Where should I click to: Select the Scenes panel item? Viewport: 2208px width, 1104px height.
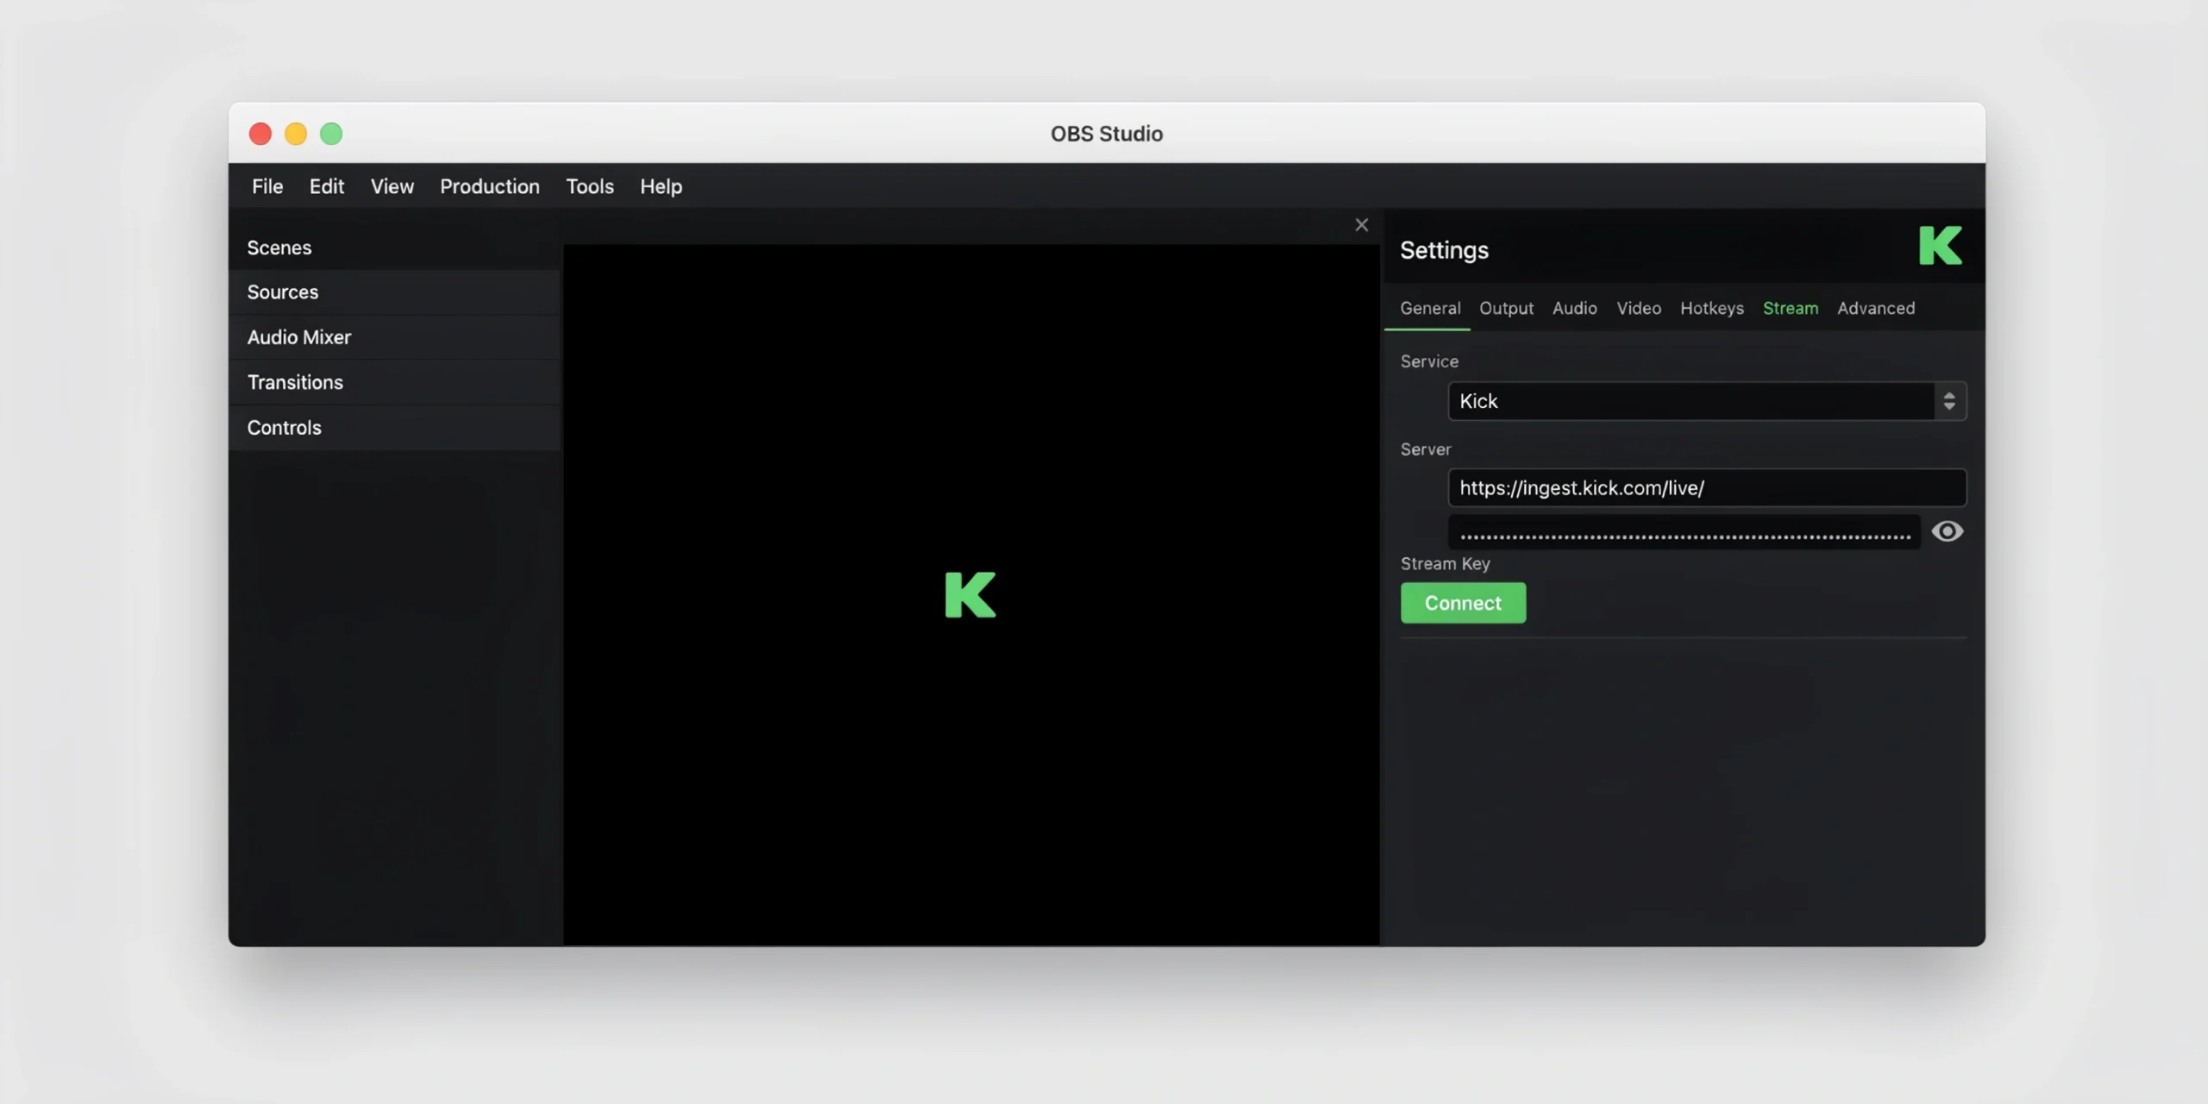pos(394,248)
